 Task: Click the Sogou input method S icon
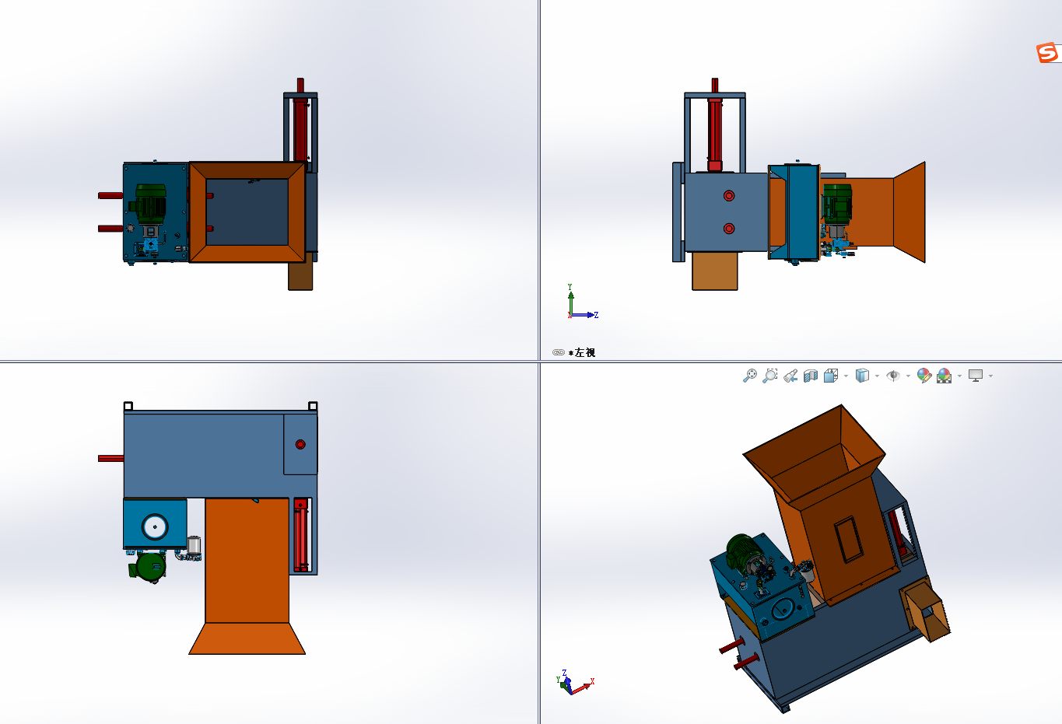pos(1047,53)
